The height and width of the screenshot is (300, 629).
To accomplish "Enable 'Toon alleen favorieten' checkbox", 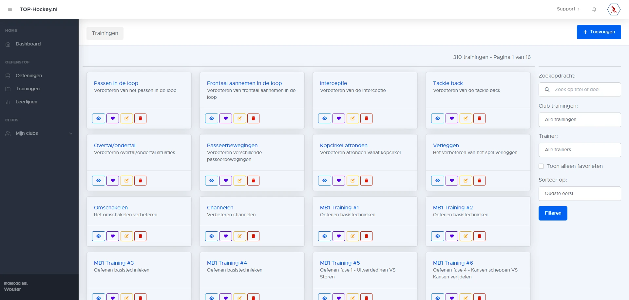I will click(x=541, y=166).
